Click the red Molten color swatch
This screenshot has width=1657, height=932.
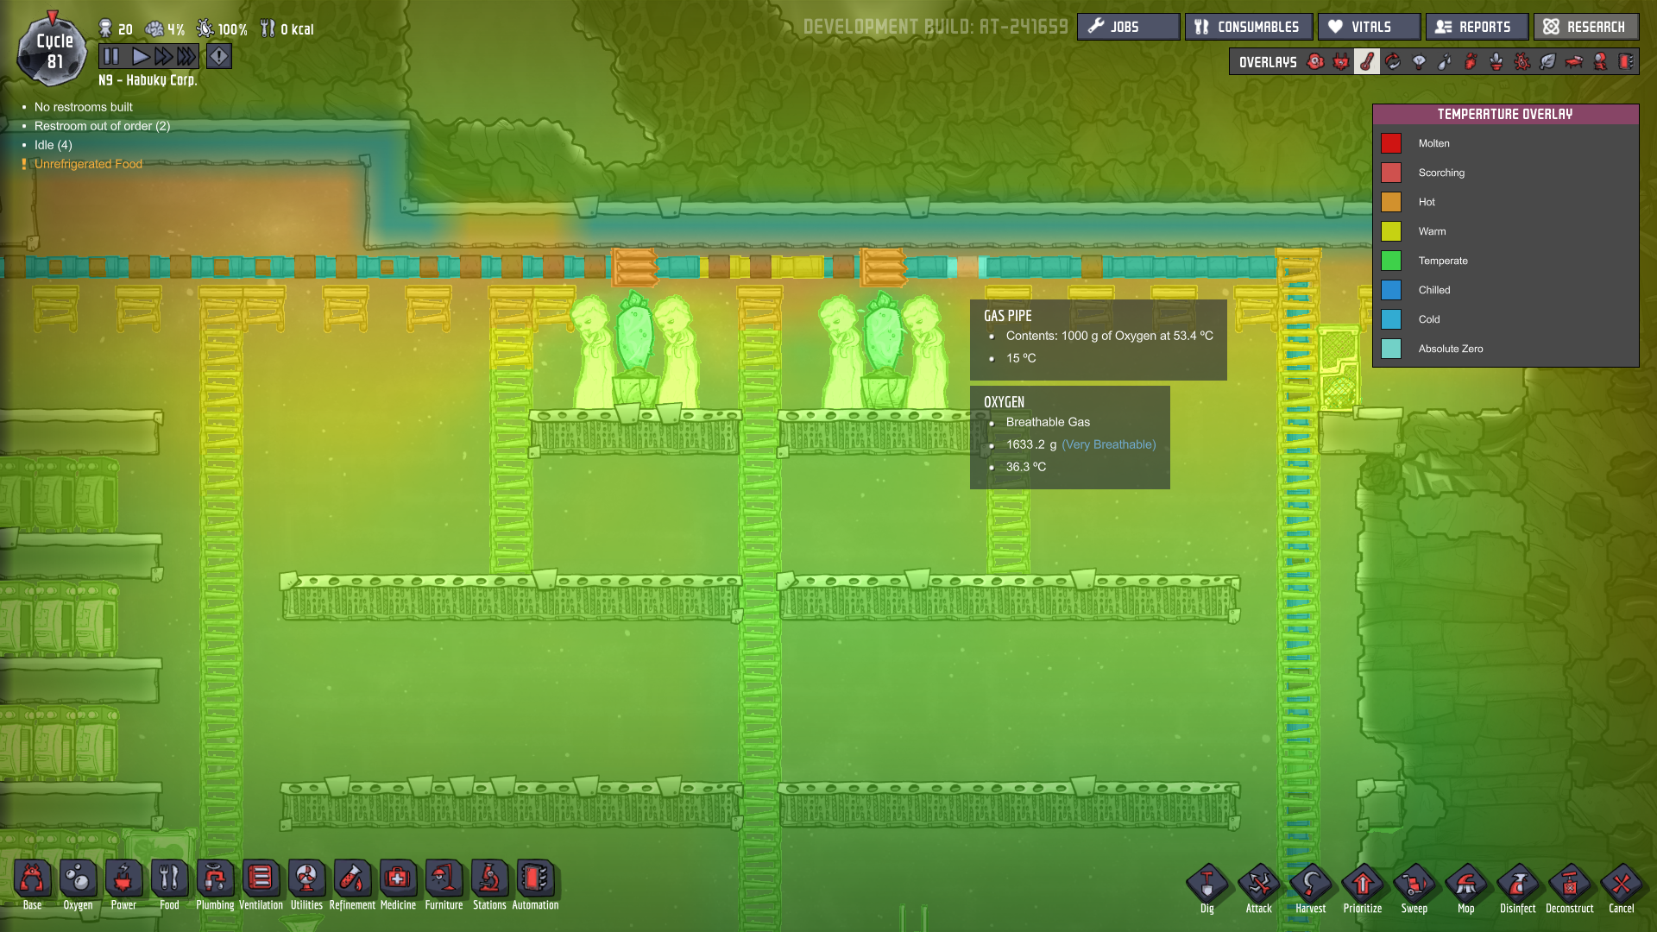point(1391,143)
